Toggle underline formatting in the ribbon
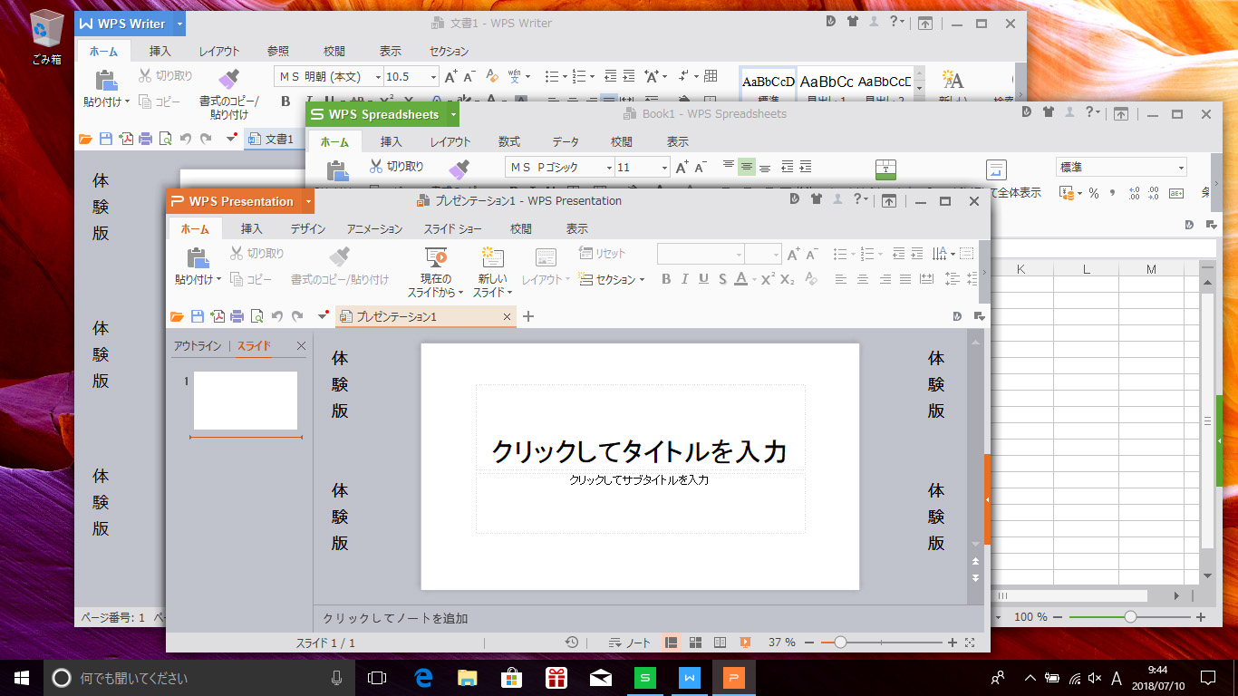 pos(704,279)
